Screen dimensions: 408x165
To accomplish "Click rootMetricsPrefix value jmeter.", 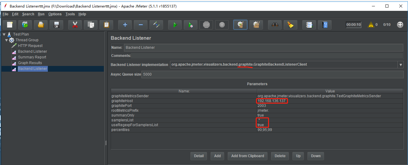I will click(330, 111).
